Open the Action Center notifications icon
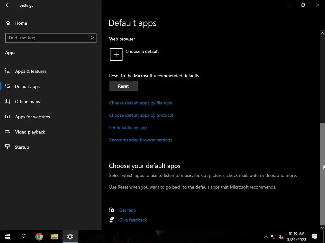The height and width of the screenshot is (243, 325). [x=315, y=237]
